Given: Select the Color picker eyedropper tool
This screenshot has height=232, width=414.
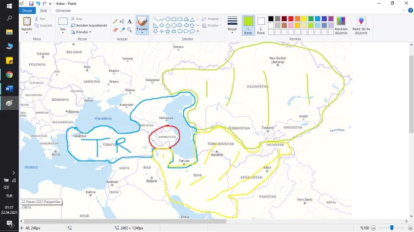Looking at the screenshot, I should [x=122, y=30].
